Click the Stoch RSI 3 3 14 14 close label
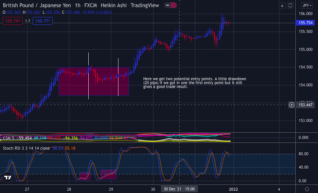Viewport: 318px width, 193px height. point(26,148)
